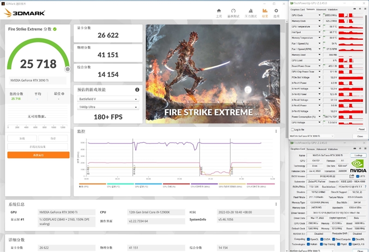Click the compare results online button
The height and width of the screenshot is (252, 369).
tap(38, 147)
